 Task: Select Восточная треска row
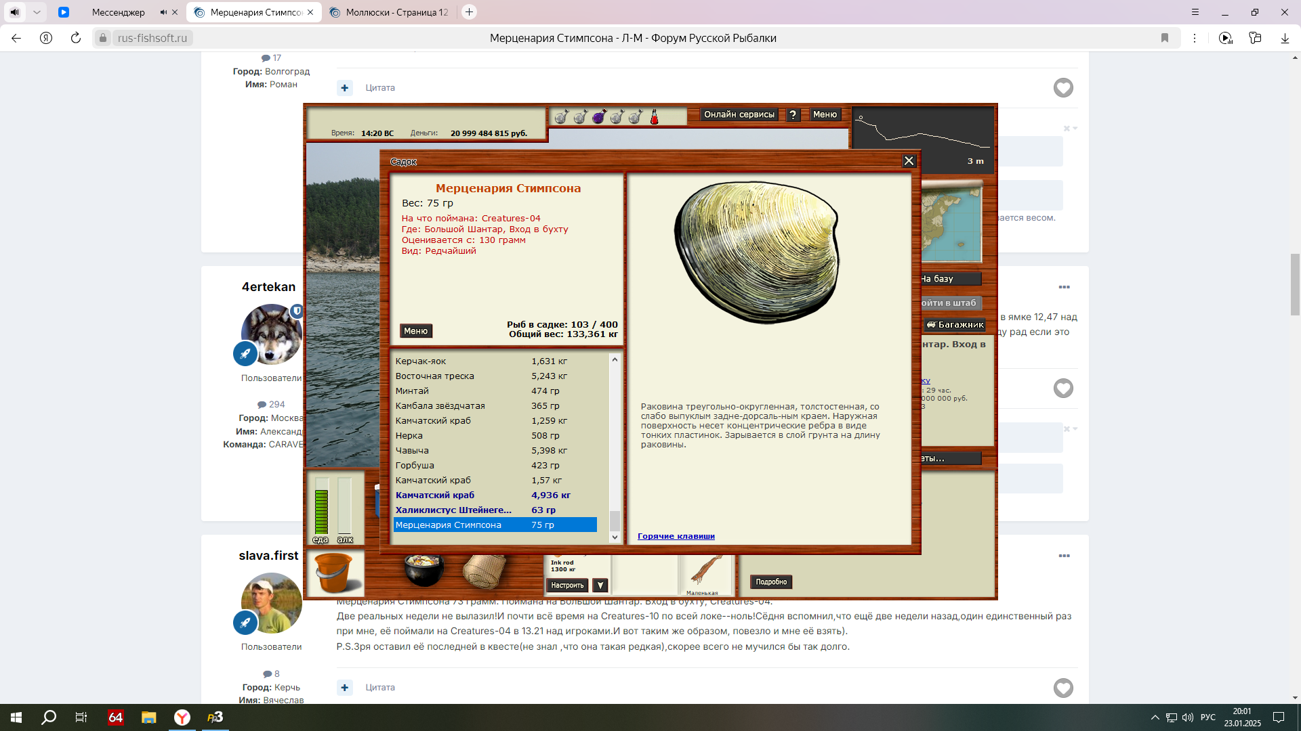pyautogui.click(x=495, y=376)
